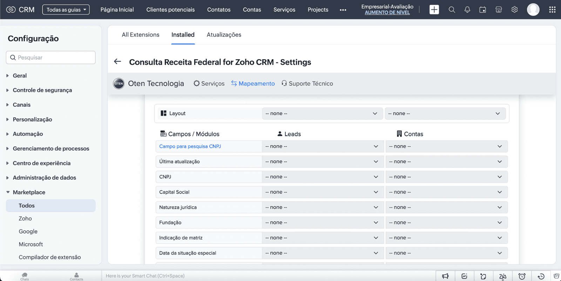Click the back arrow beside Settings title
Viewport: 561px width, 281px height.
point(117,62)
